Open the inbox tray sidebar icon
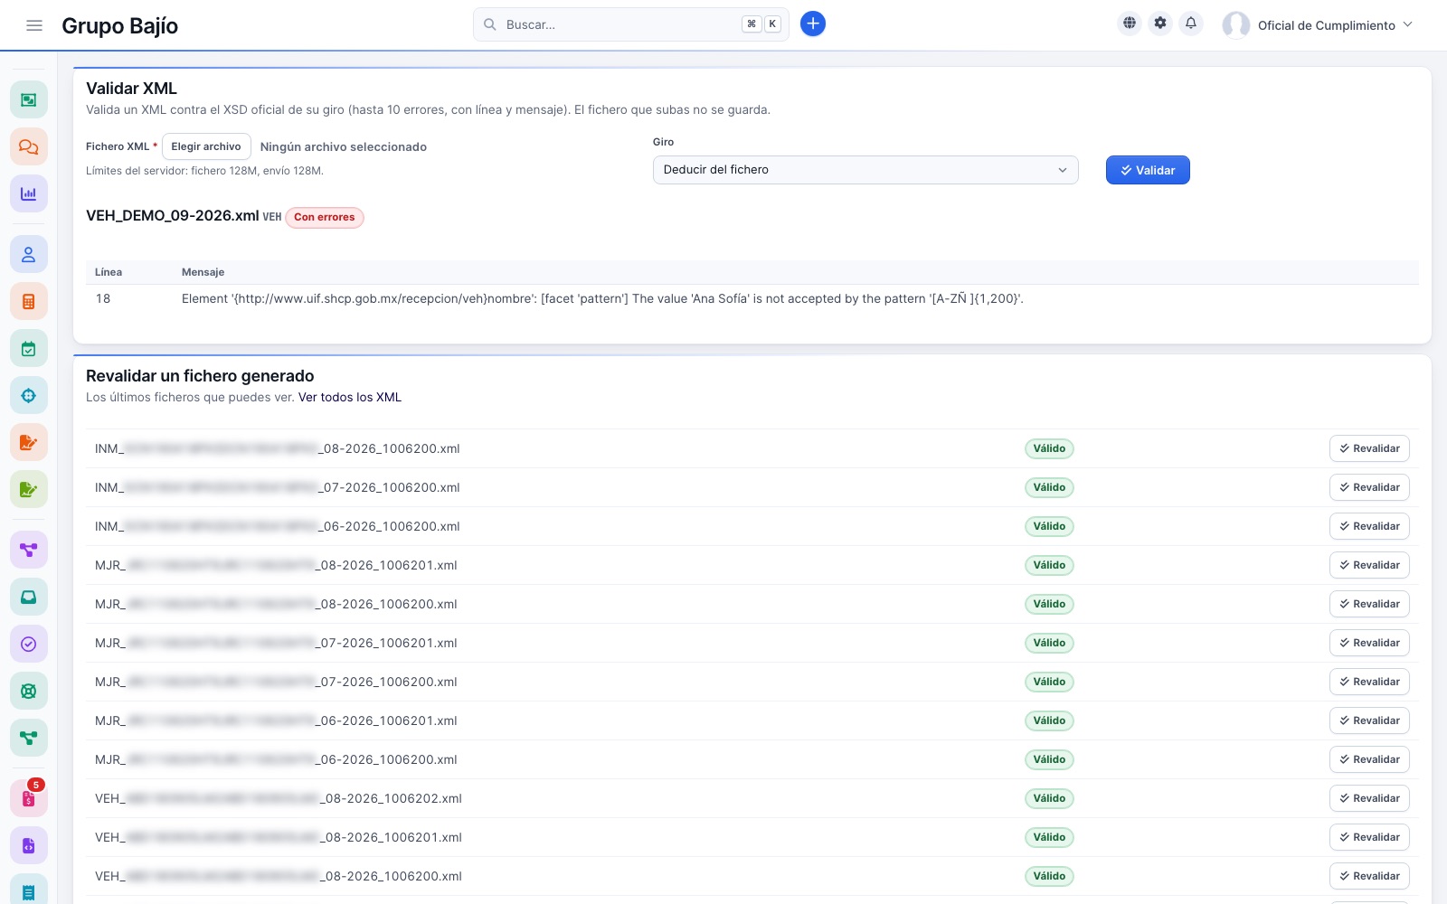 29,597
